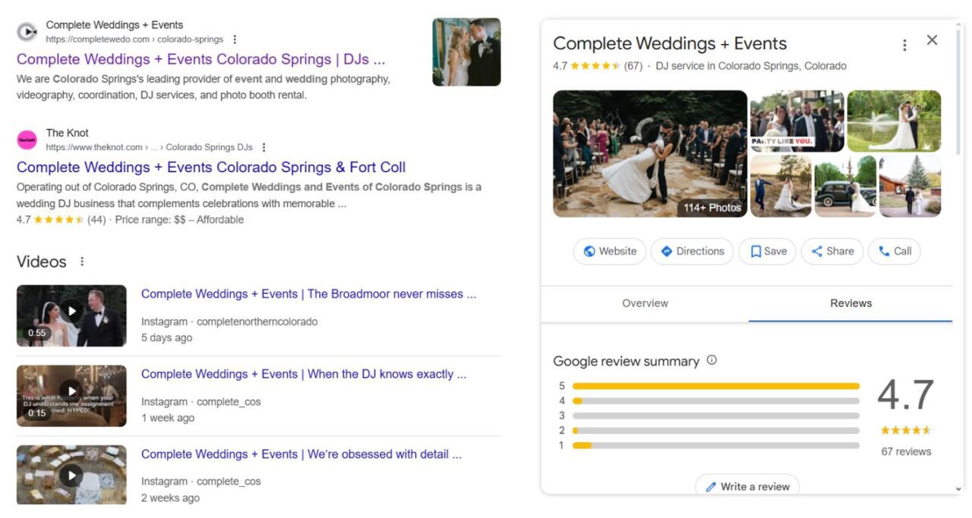Click Instagram completenortherncolorado source text
The width and height of the screenshot is (972, 518).
pos(229,322)
